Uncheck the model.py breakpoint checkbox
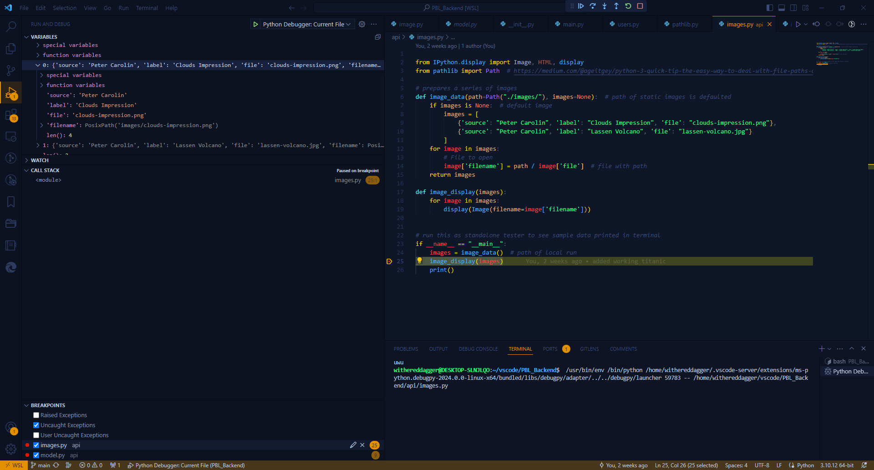This screenshot has height=470, width=874. pyautogui.click(x=36, y=455)
